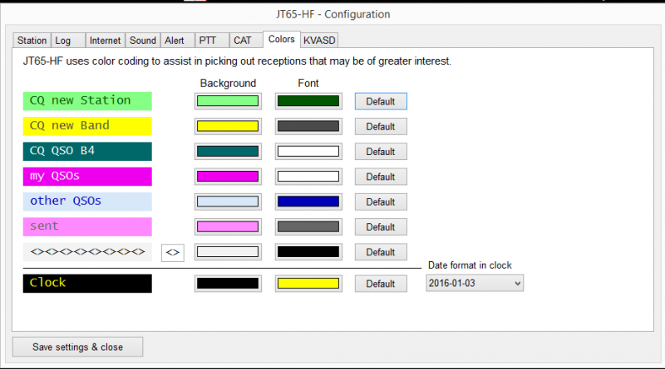Image resolution: width=665 pixels, height=369 pixels.
Task: Choose the teal CQ QSO B4 background
Action: pyautogui.click(x=228, y=152)
